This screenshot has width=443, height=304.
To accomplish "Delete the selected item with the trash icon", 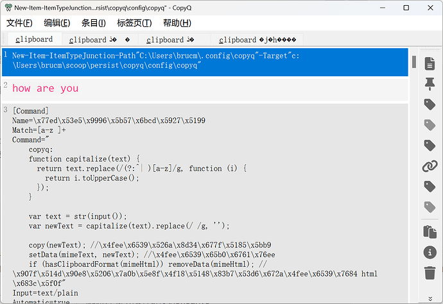I will pyautogui.click(x=430, y=273).
